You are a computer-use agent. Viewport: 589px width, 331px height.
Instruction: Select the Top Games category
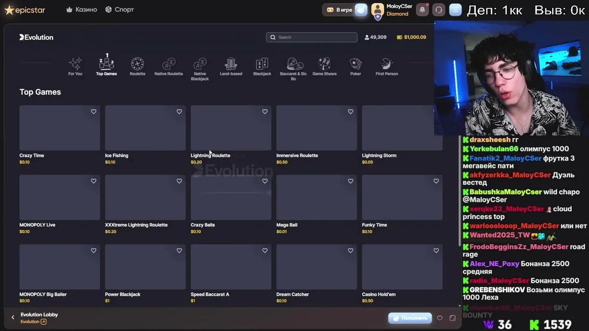coord(106,65)
